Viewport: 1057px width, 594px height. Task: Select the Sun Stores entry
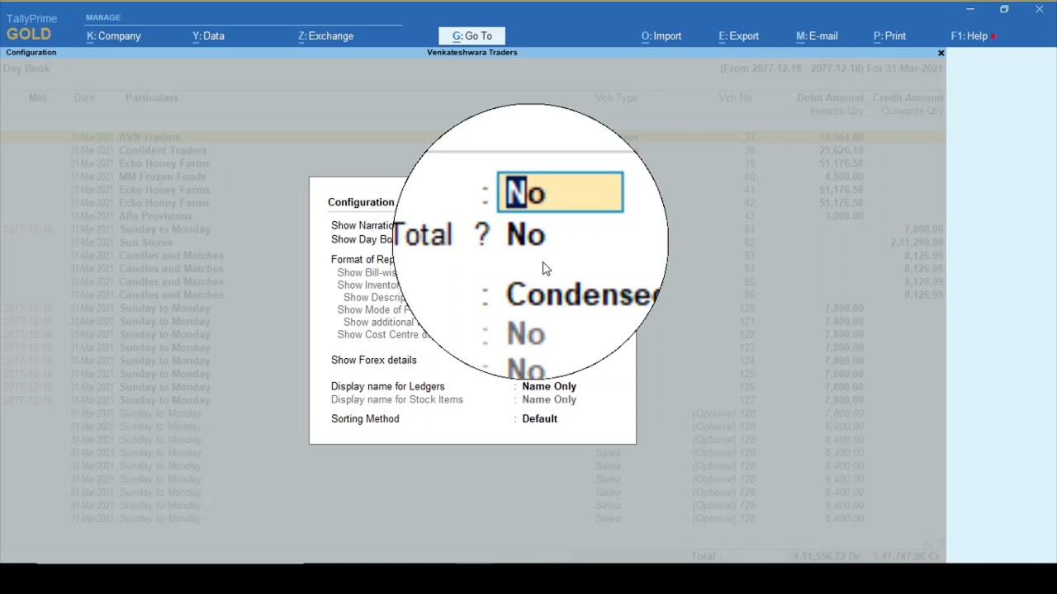tap(145, 243)
